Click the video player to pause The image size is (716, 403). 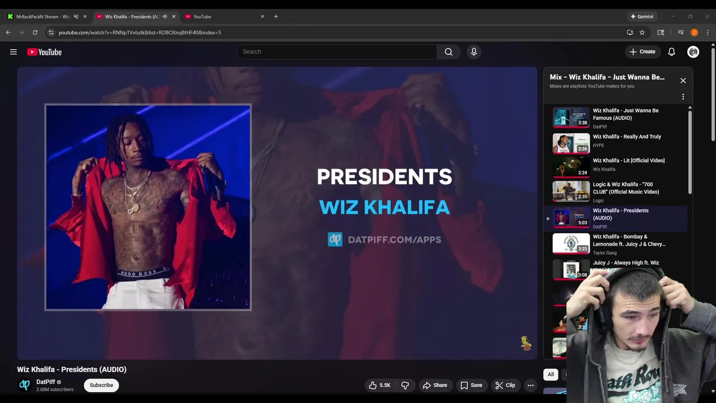click(277, 213)
